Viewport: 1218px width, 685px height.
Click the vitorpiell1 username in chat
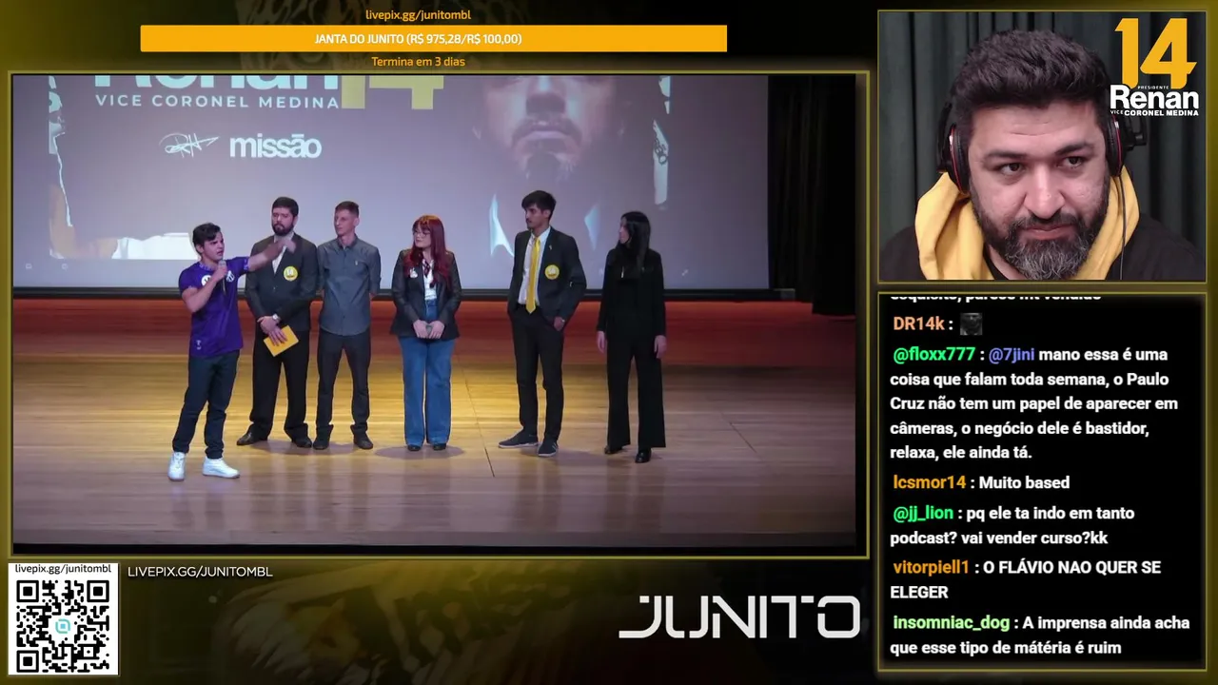(x=931, y=567)
